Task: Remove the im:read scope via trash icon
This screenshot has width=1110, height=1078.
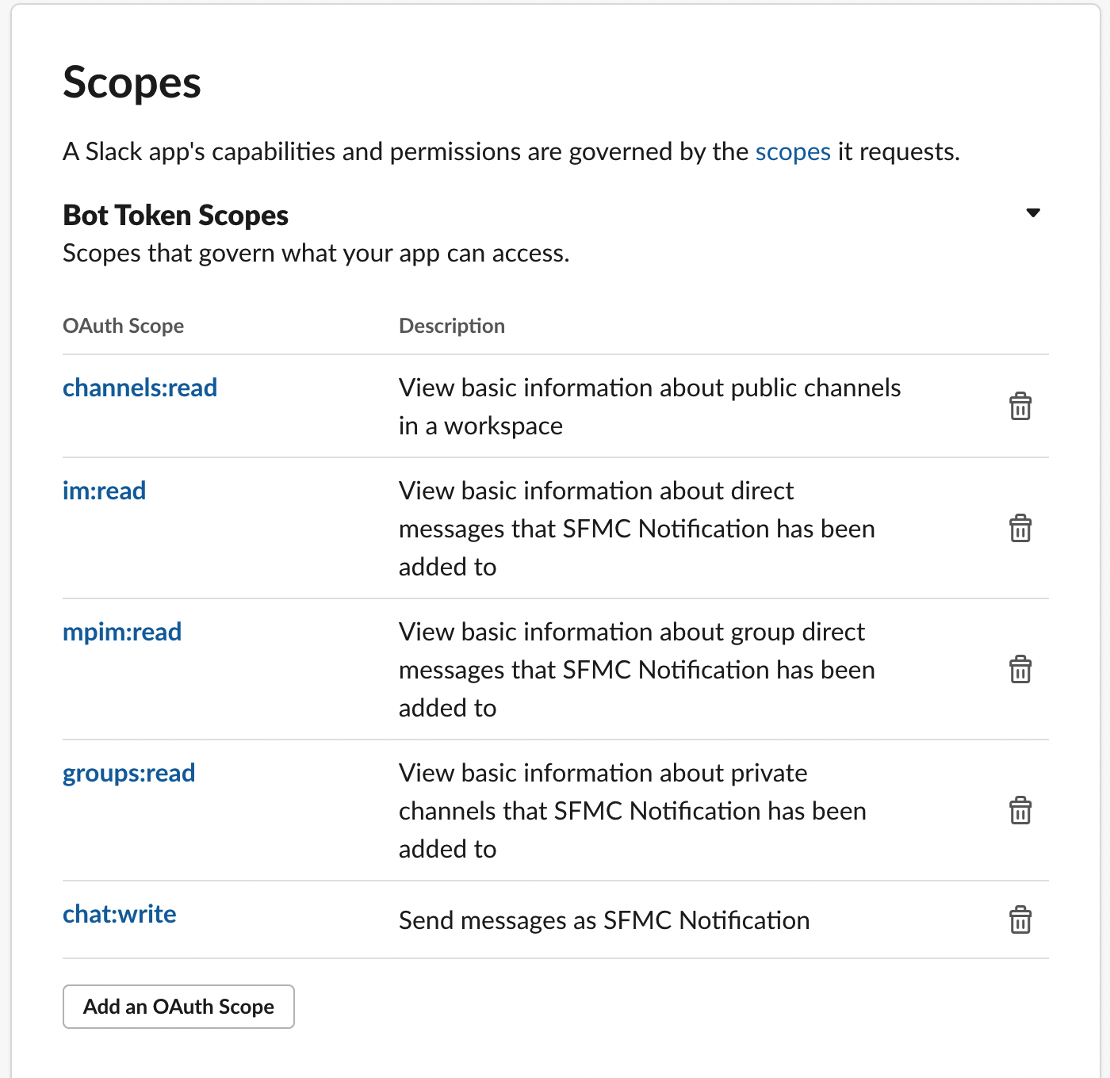Action: point(1020,528)
